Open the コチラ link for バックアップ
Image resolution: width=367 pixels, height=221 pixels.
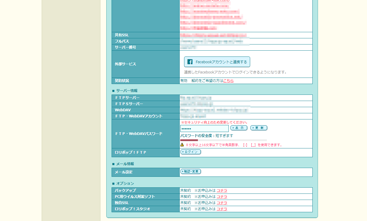[x=222, y=191]
